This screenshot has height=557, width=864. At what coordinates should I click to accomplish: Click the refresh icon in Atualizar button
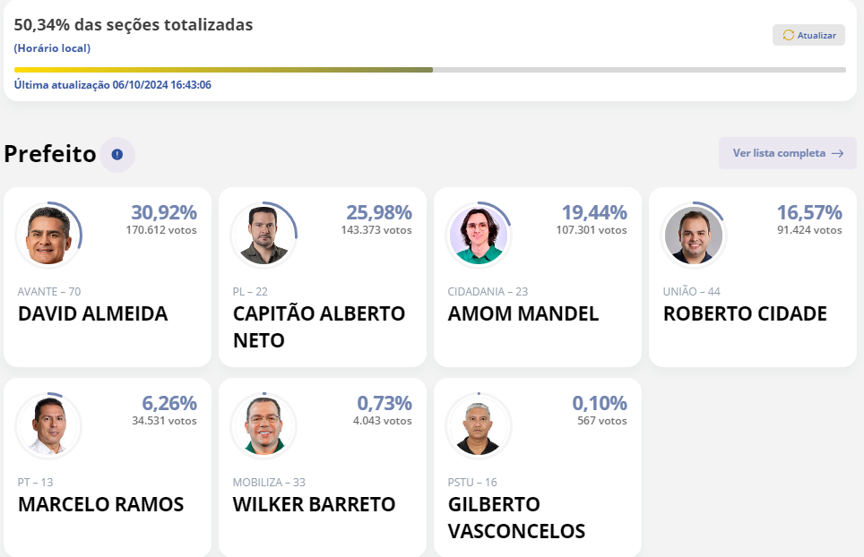click(x=789, y=35)
